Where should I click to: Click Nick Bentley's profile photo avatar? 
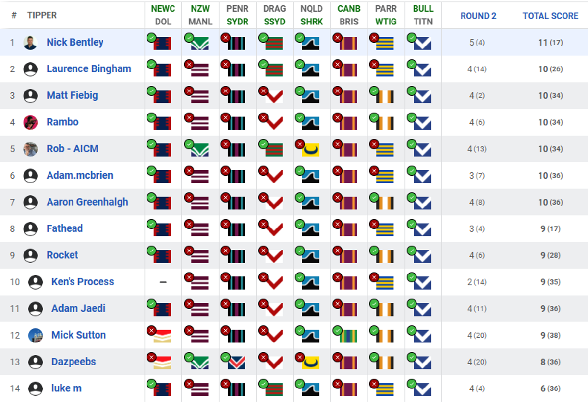[x=30, y=43]
